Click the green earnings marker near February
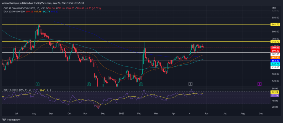 (x=141, y=83)
